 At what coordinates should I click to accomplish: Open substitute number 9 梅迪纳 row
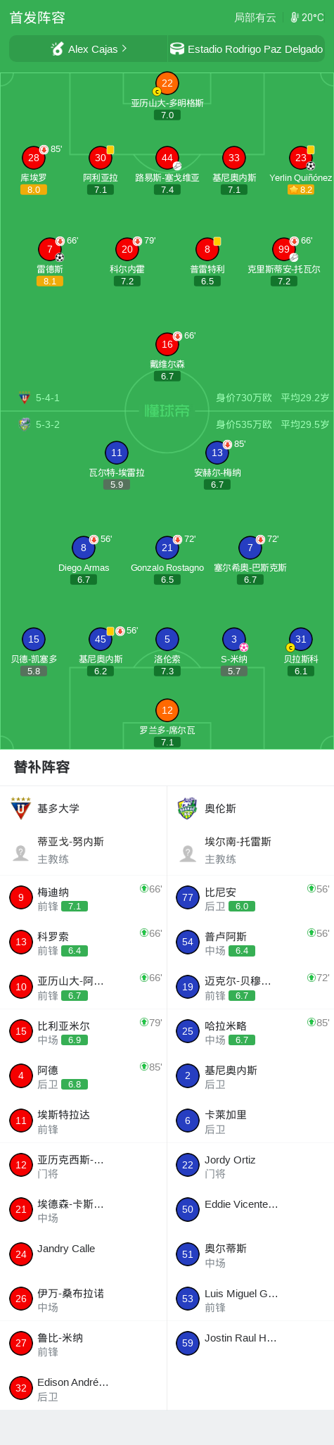[84, 897]
